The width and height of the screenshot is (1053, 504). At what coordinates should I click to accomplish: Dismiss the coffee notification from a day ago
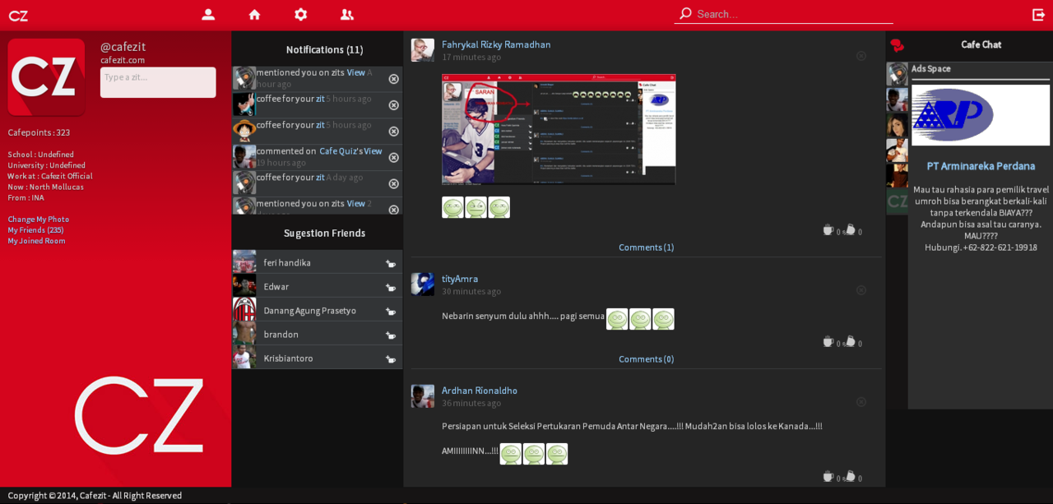393,183
